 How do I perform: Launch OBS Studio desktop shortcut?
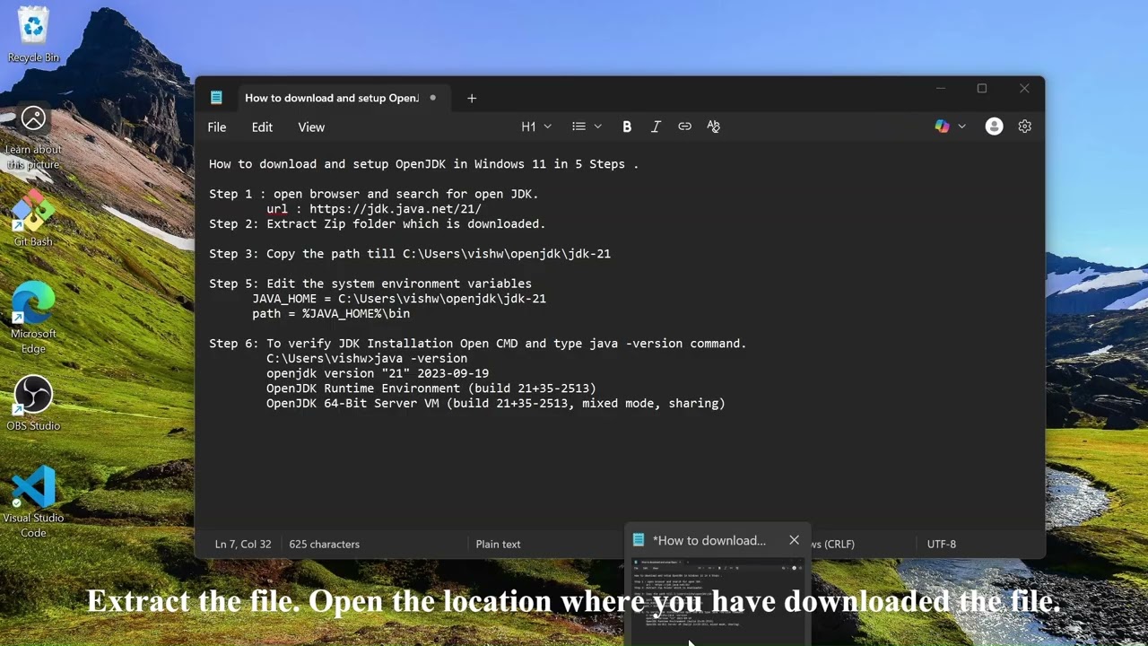(x=33, y=403)
